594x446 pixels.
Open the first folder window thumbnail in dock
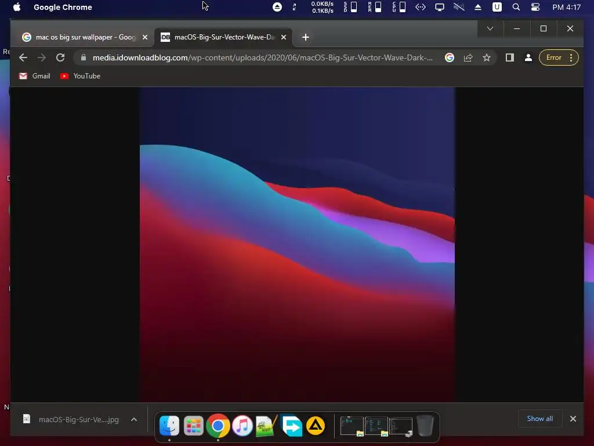[x=352, y=426]
